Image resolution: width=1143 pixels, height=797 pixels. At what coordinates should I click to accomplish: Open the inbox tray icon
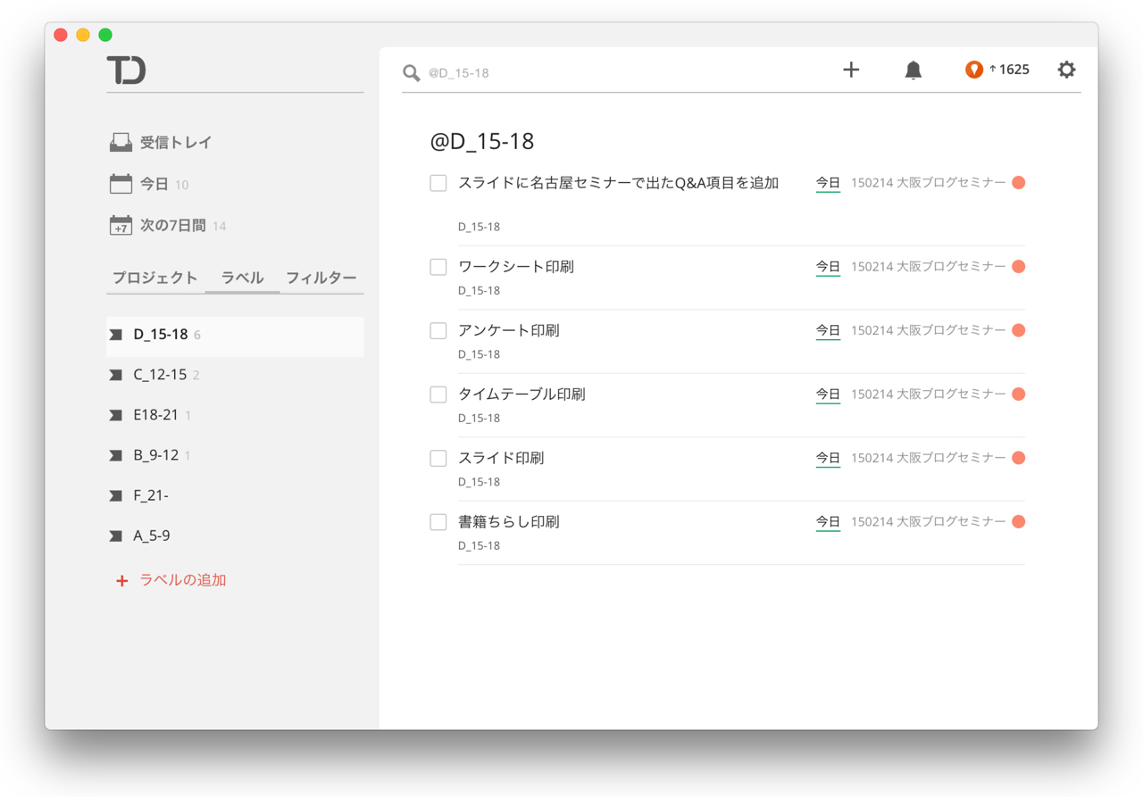pos(121,143)
